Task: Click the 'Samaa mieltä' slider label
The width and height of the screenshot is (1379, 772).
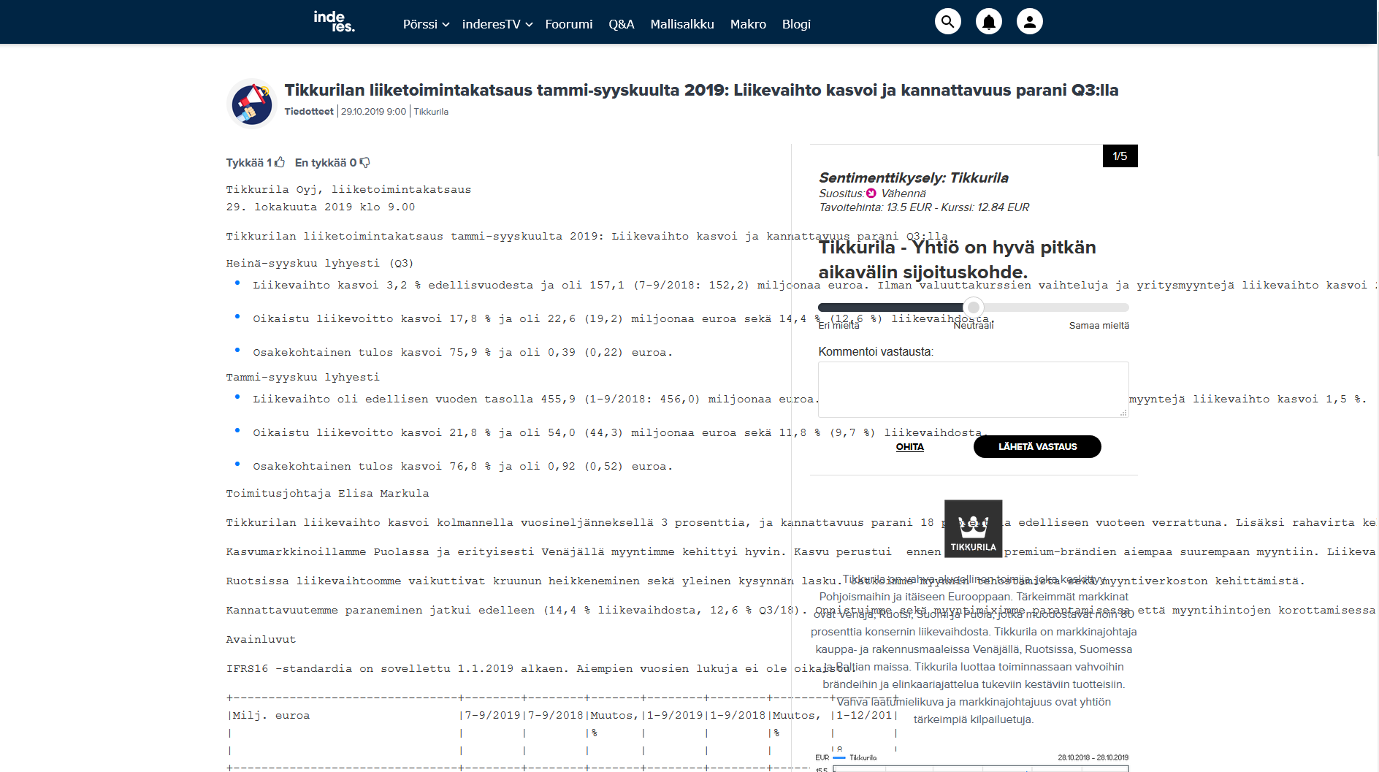Action: [x=1099, y=326]
